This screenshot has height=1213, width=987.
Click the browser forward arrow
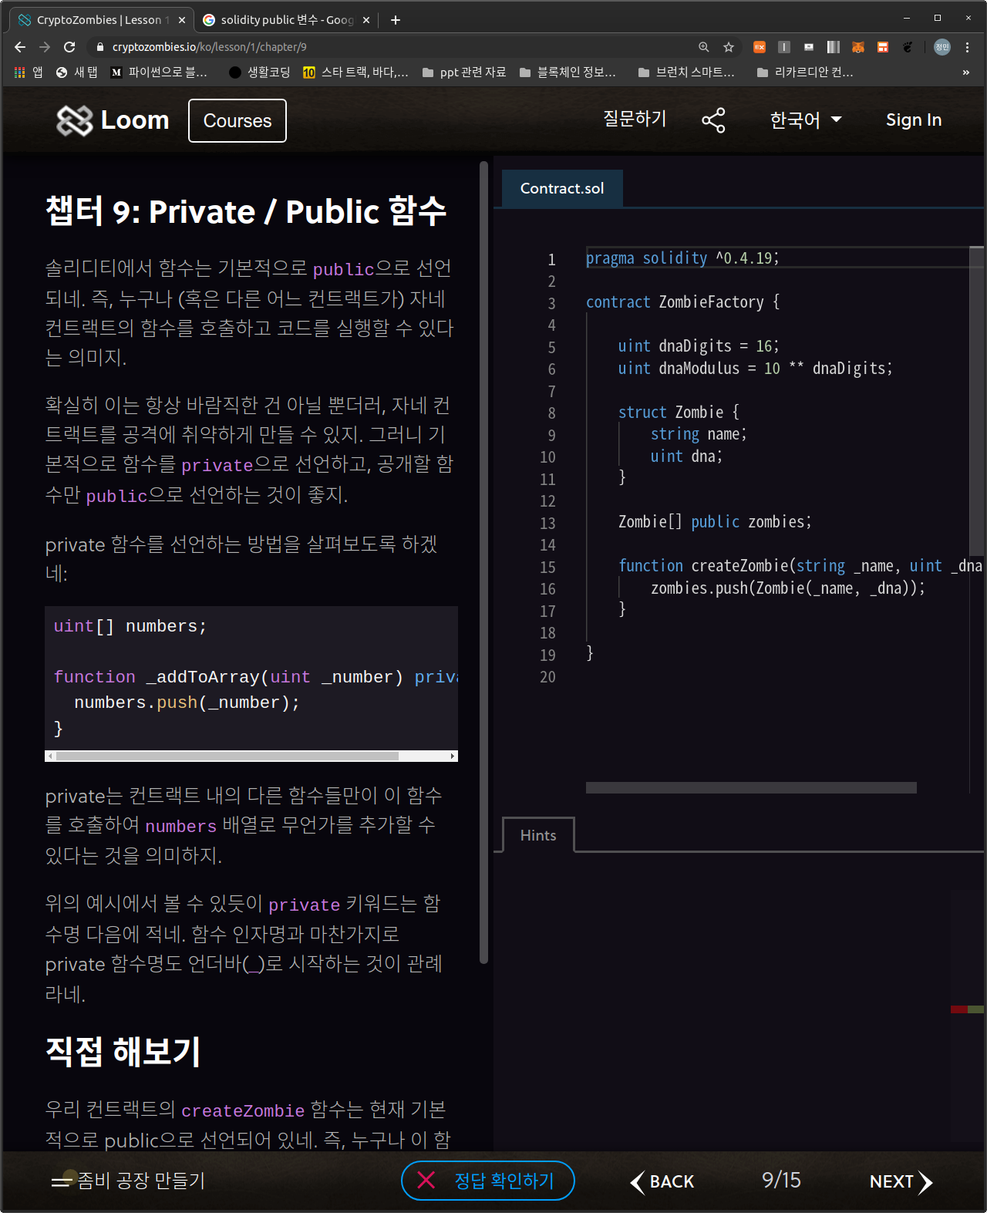(x=45, y=47)
